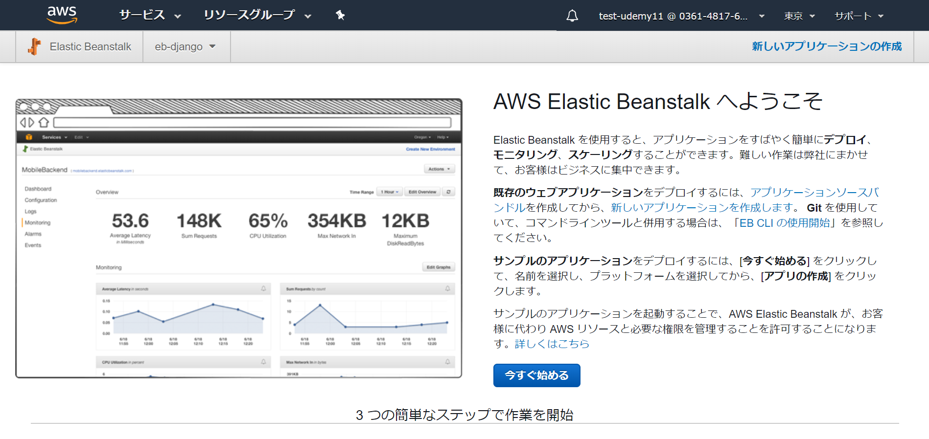Click the pin shortcuts icon

pyautogui.click(x=340, y=16)
